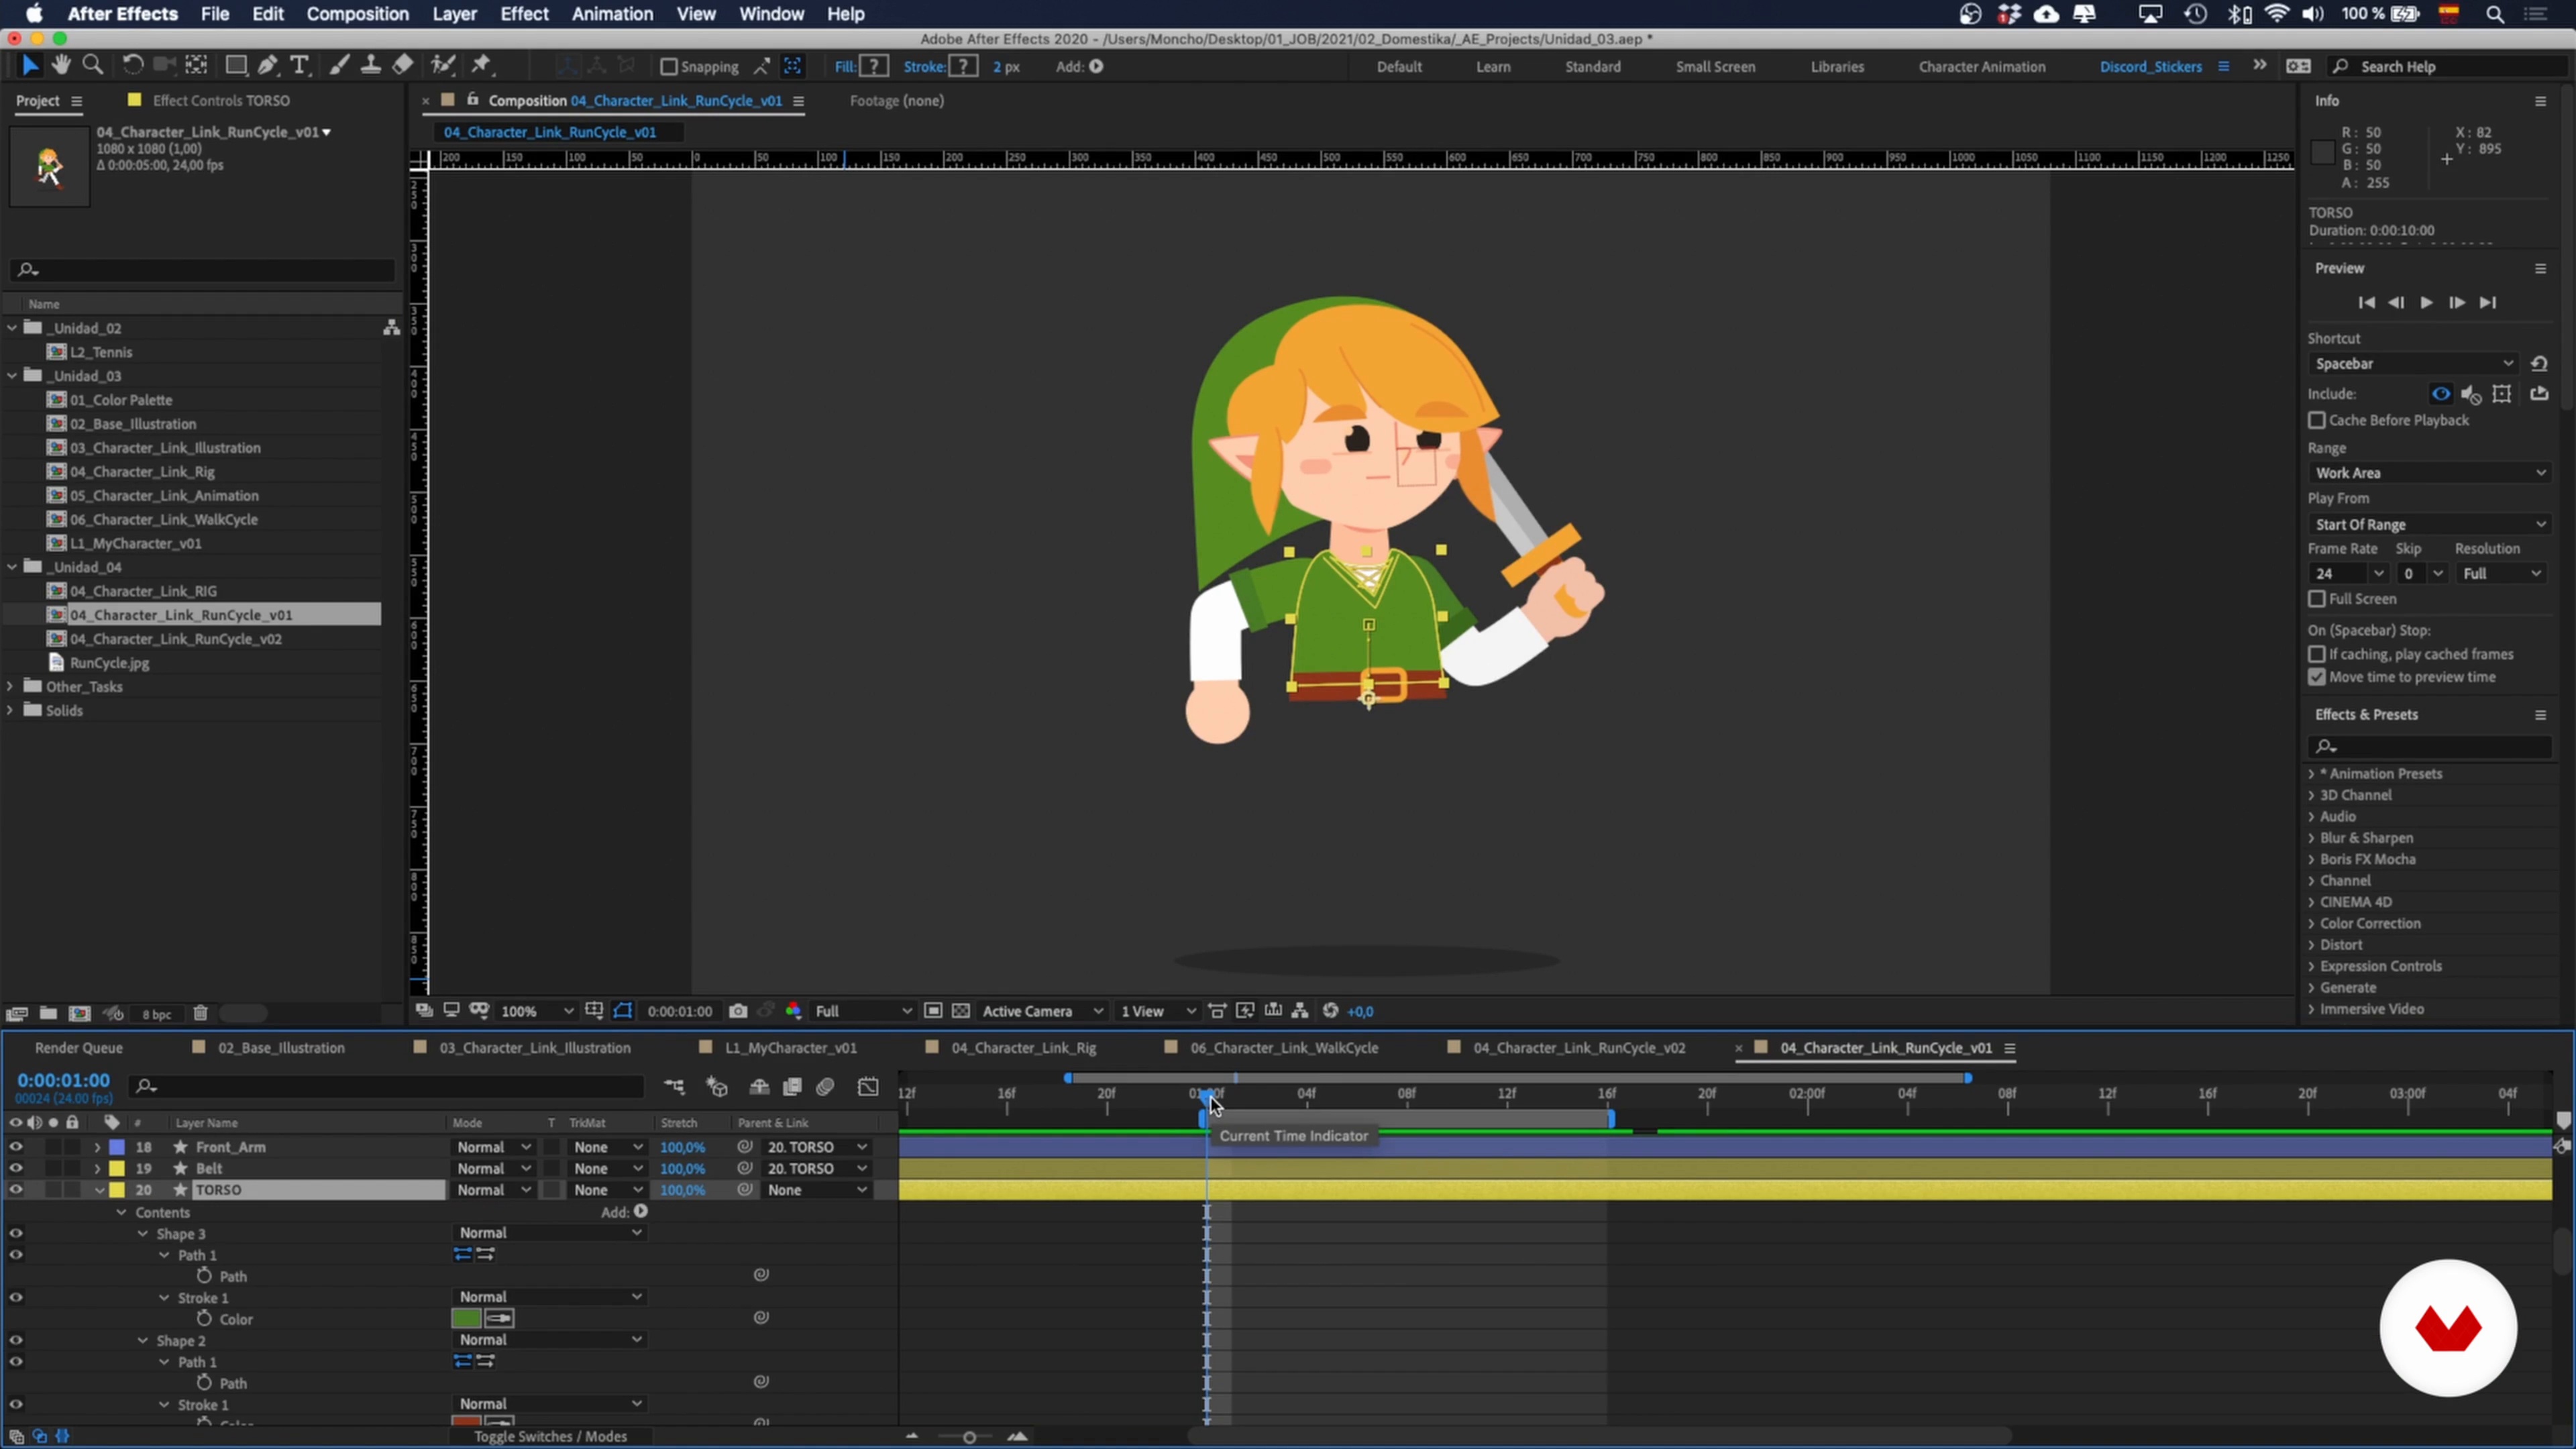The image size is (2576, 1449).
Task: Select the Puppet Pin tool
Action: (x=482, y=66)
